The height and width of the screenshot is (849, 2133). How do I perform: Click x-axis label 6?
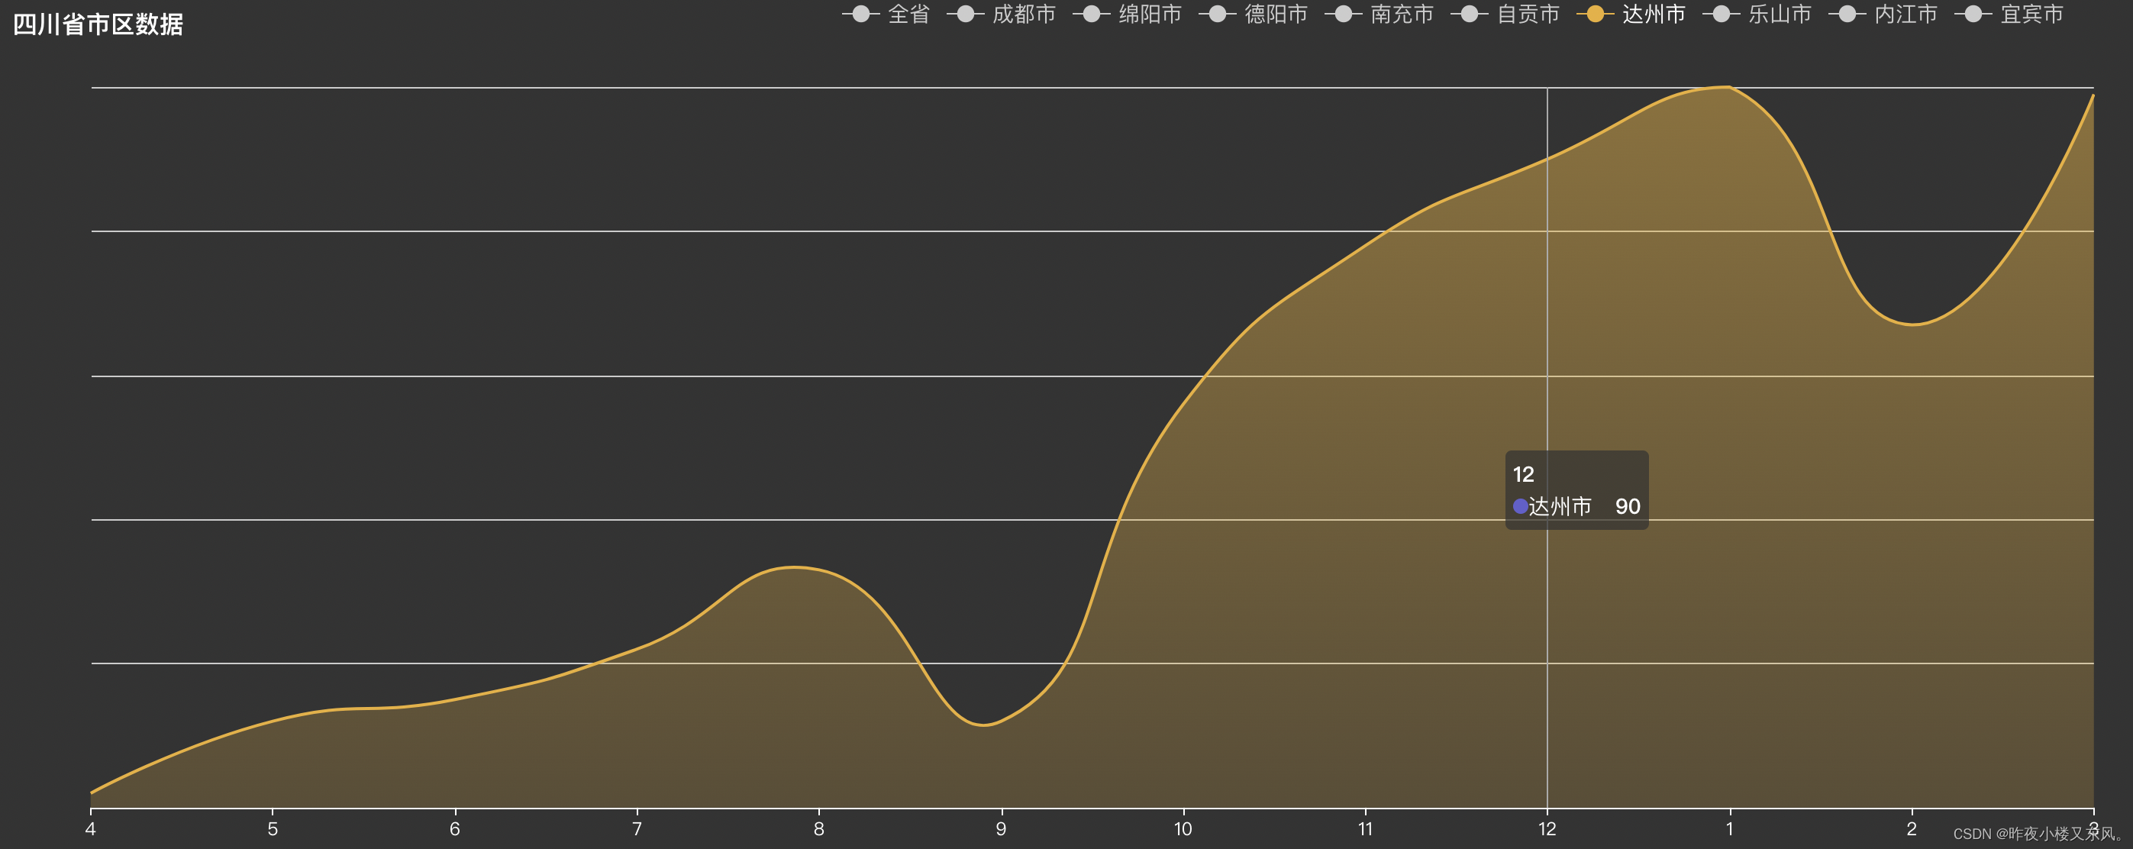click(x=454, y=829)
